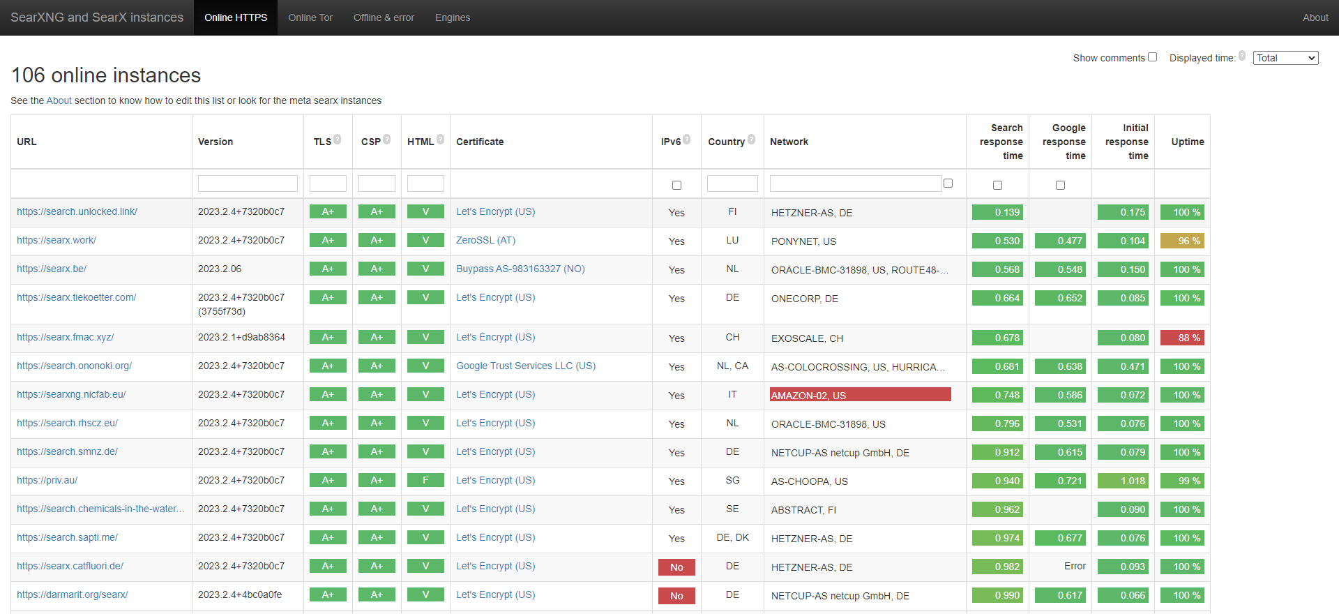Check the Search response time filter checkbox
The height and width of the screenshot is (614, 1339).
(997, 185)
